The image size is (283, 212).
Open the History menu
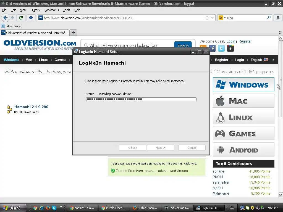coord(35,10)
